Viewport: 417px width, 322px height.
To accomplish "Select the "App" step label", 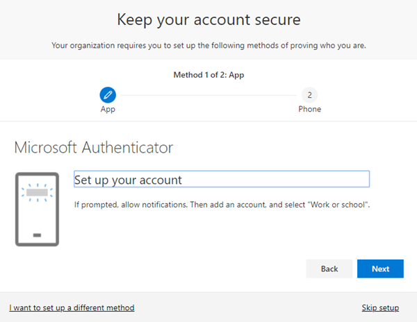I will 108,109.
